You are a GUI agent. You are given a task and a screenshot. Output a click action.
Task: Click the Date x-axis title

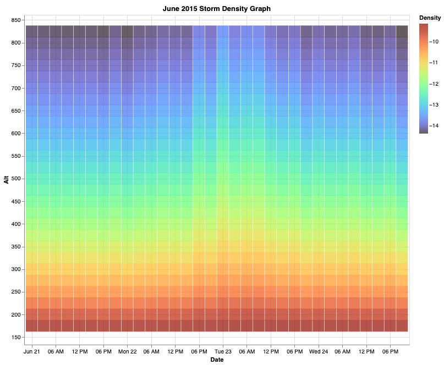coord(217,360)
